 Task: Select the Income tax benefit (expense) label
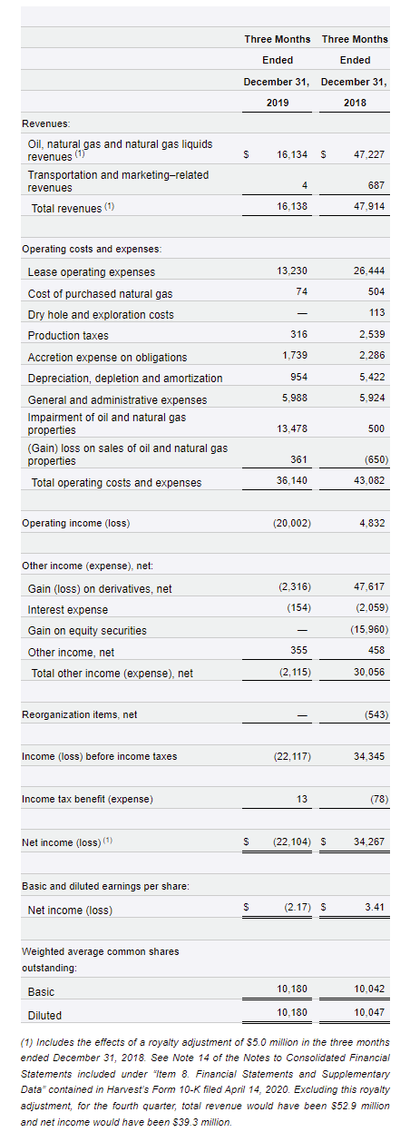click(87, 799)
